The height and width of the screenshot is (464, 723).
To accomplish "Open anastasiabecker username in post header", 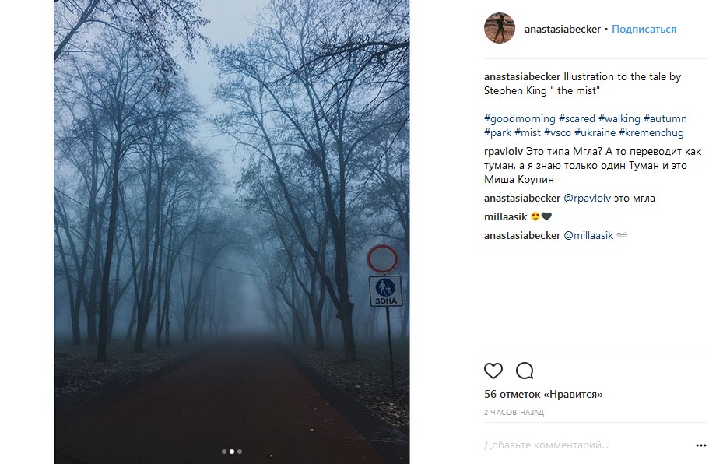I will (x=563, y=30).
